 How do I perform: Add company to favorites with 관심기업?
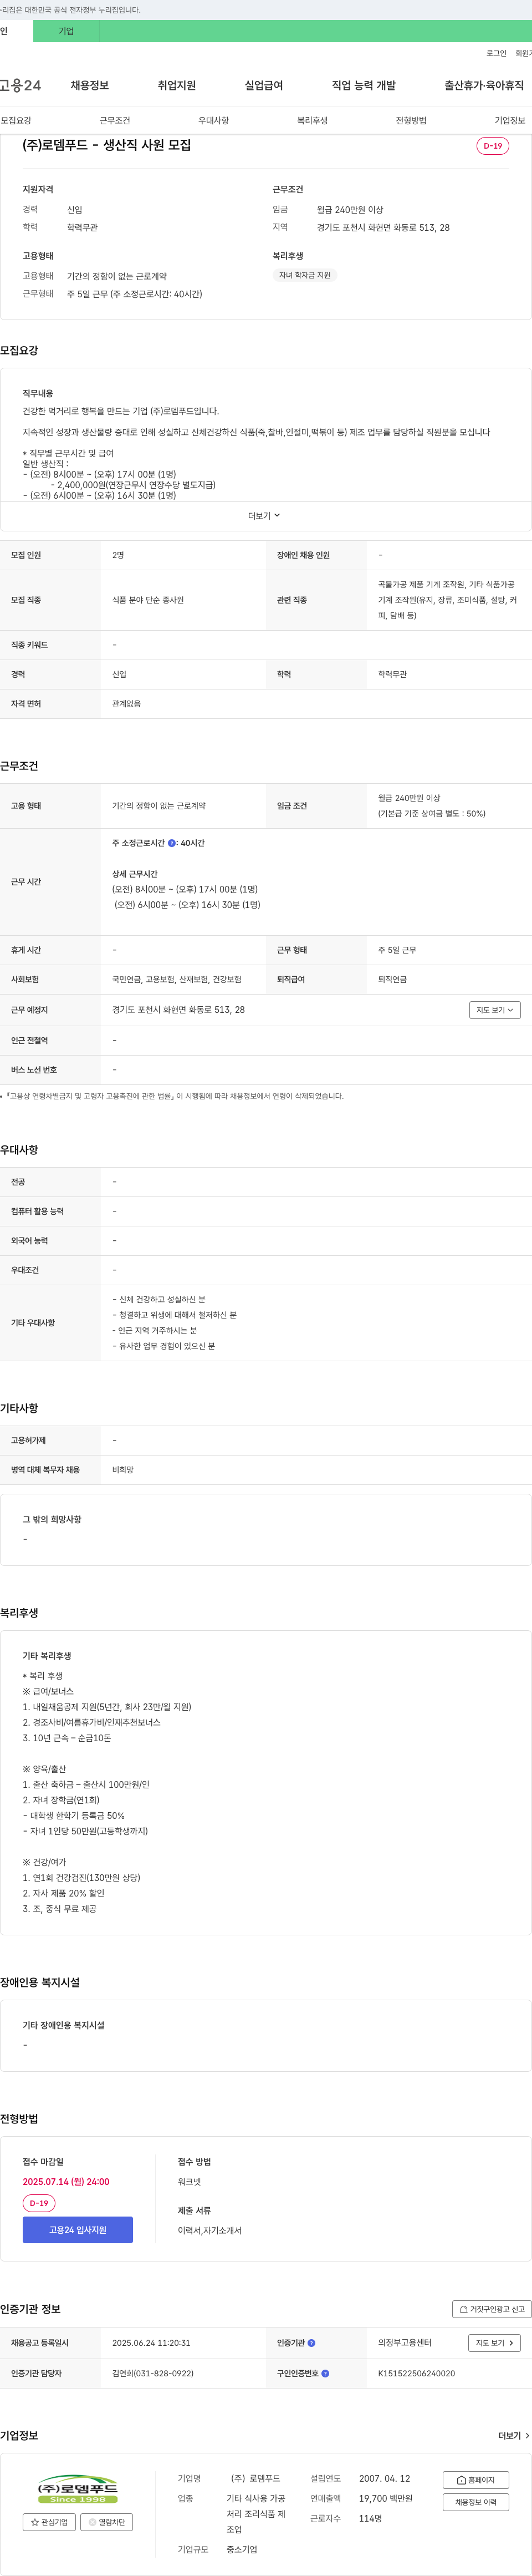click(49, 2522)
